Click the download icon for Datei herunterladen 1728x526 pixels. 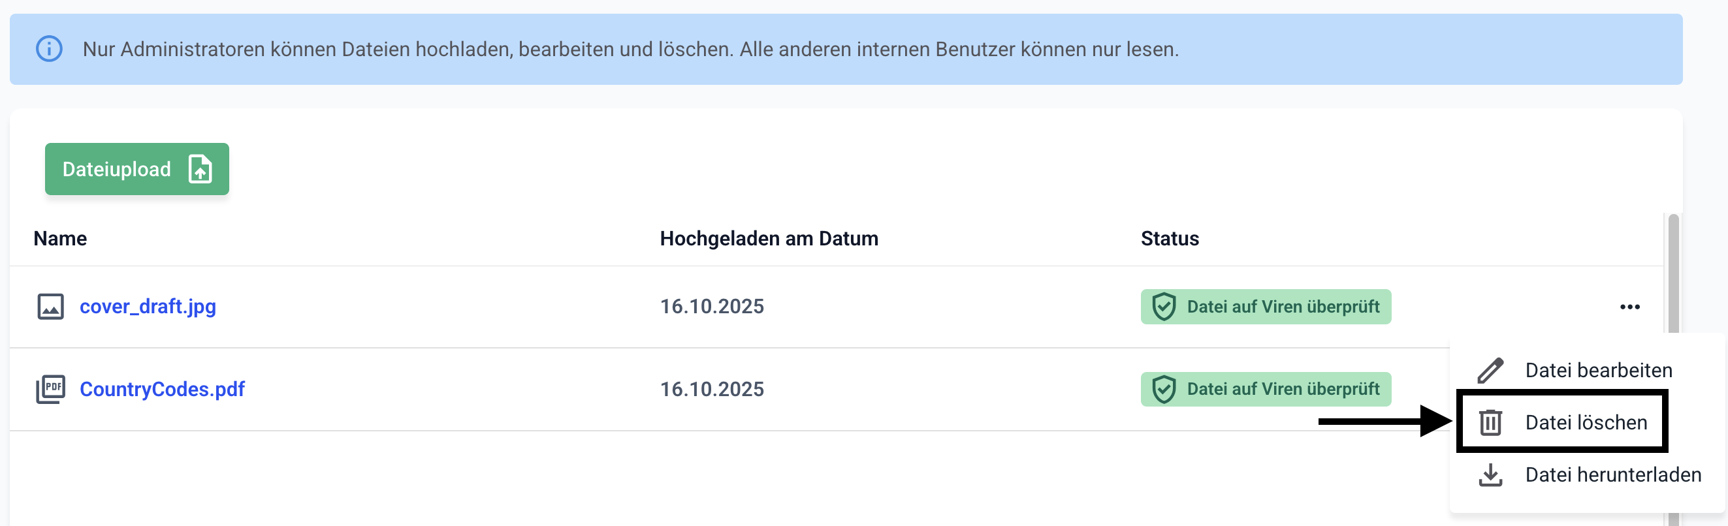click(1490, 475)
